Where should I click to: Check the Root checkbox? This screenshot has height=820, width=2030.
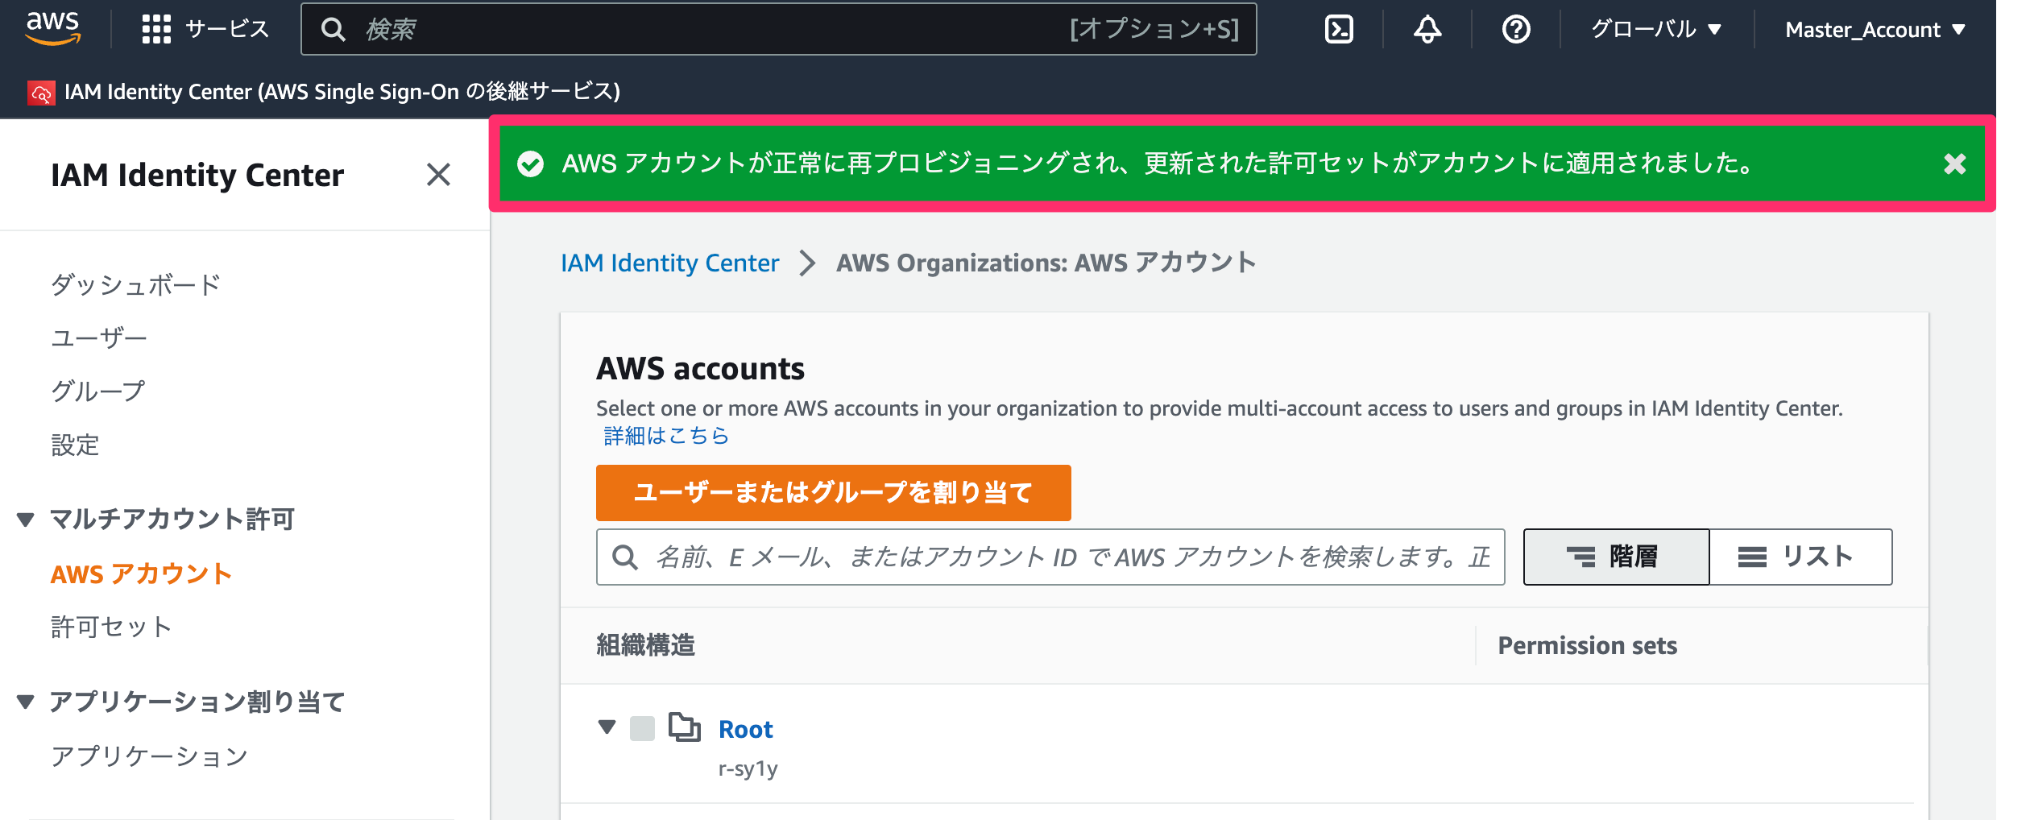642,728
